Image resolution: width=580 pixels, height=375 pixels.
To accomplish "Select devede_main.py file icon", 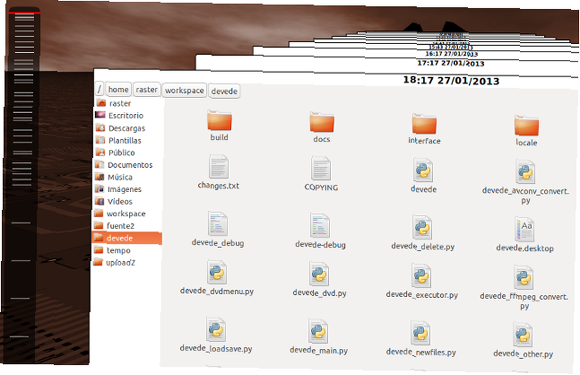I will tap(318, 331).
